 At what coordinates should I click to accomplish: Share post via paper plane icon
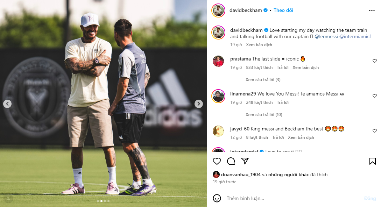click(x=245, y=161)
